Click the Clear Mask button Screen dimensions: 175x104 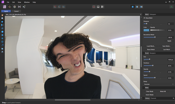click(149, 91)
